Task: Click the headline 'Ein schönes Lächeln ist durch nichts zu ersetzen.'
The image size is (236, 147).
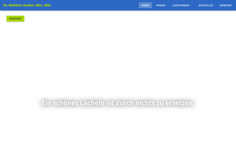Action: 118,103
